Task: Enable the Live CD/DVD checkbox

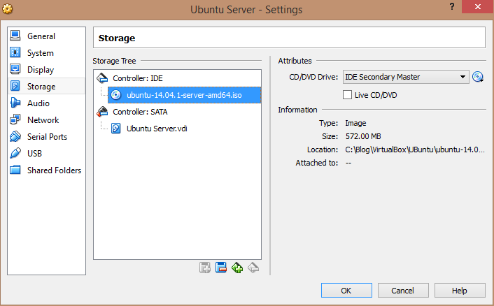Action: pyautogui.click(x=347, y=95)
